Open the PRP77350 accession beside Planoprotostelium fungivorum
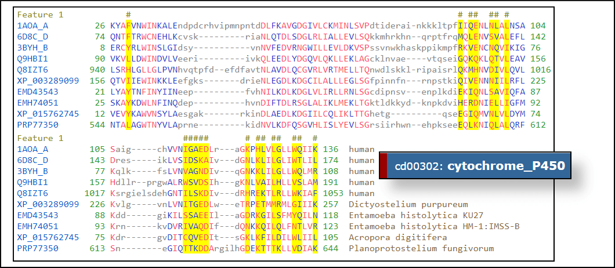 tap(38, 249)
